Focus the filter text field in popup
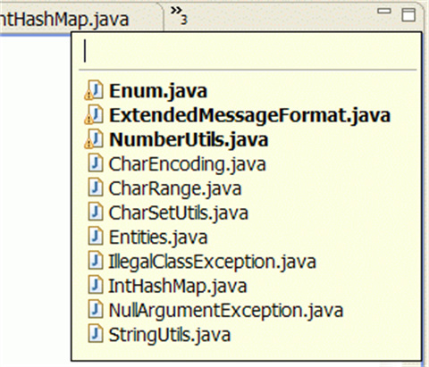This screenshot has height=367, width=429. pos(248,51)
